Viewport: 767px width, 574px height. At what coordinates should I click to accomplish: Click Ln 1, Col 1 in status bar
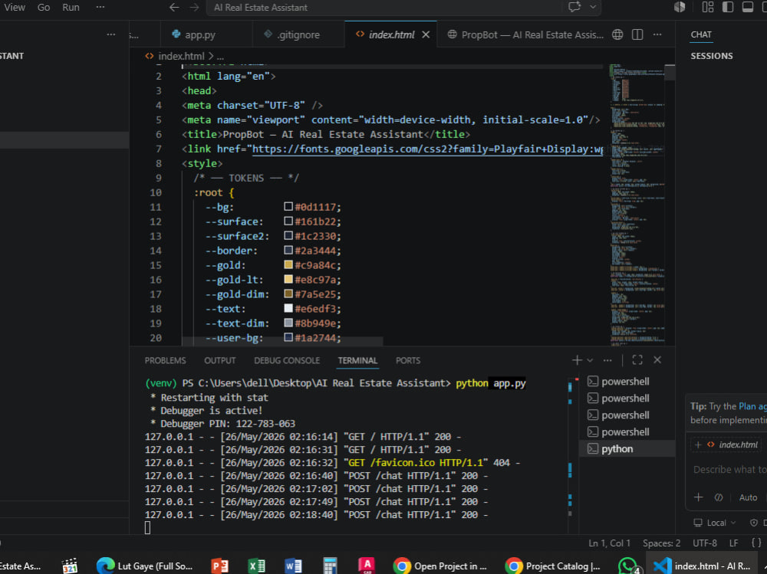tap(610, 543)
